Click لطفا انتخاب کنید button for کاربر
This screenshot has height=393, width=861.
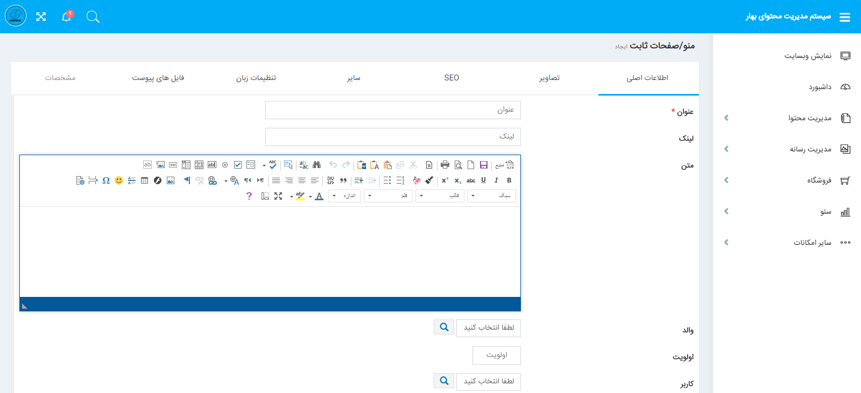(489, 381)
